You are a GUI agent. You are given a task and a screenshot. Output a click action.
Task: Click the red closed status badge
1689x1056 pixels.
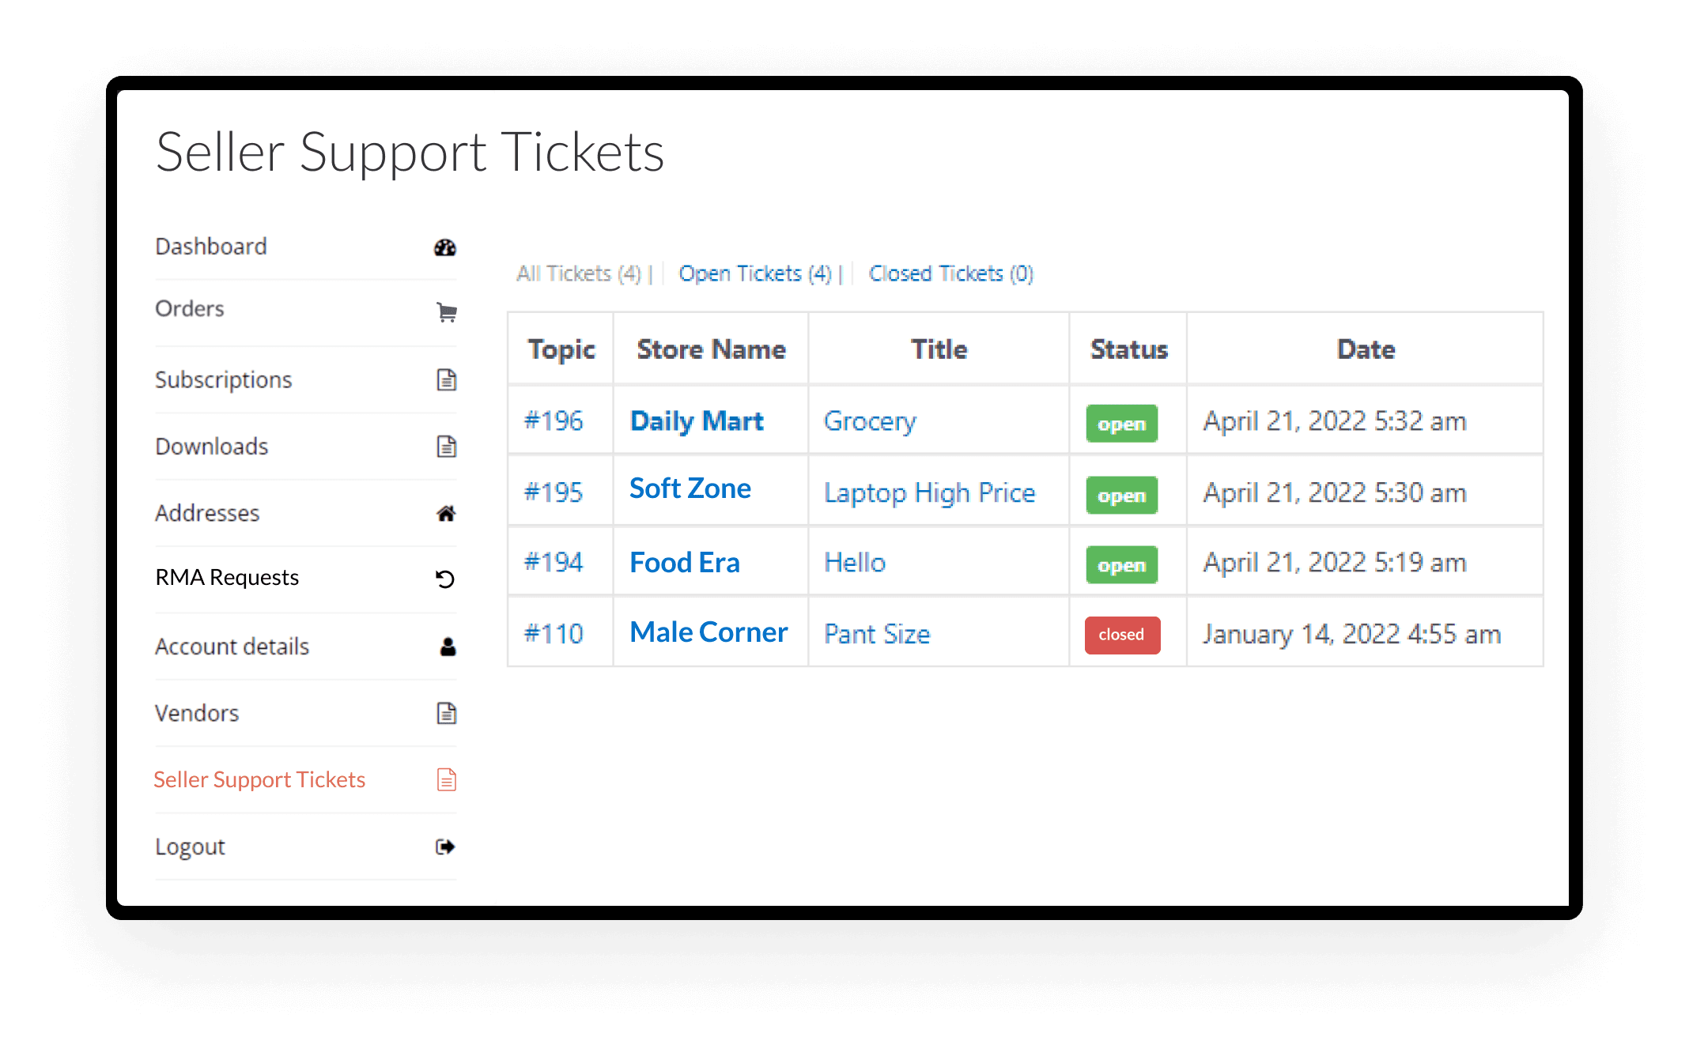[1122, 635]
